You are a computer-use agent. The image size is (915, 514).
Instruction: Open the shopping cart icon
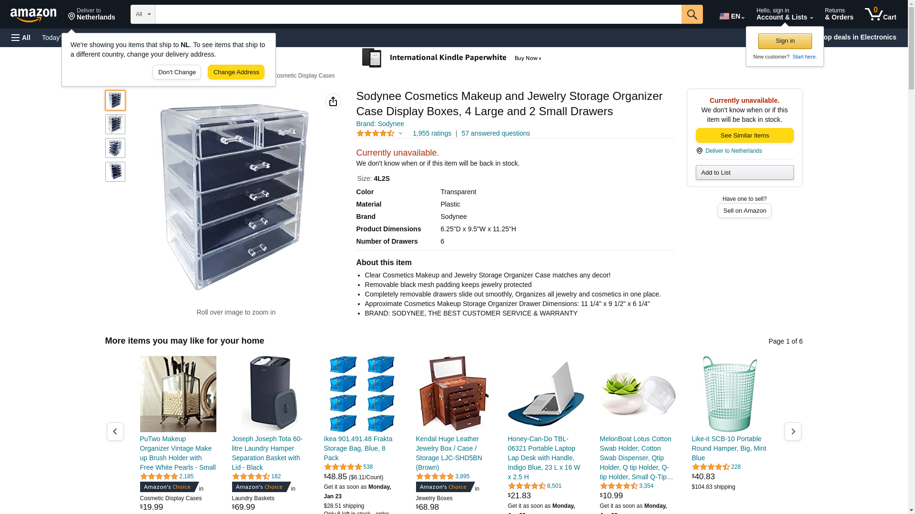pyautogui.click(x=880, y=14)
